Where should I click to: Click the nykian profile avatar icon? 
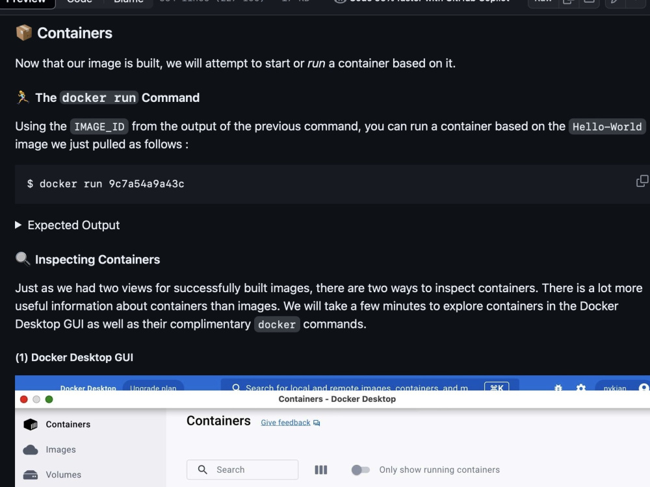click(642, 388)
